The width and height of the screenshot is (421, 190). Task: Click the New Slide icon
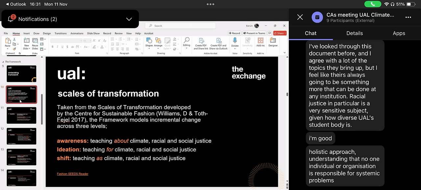27,40
